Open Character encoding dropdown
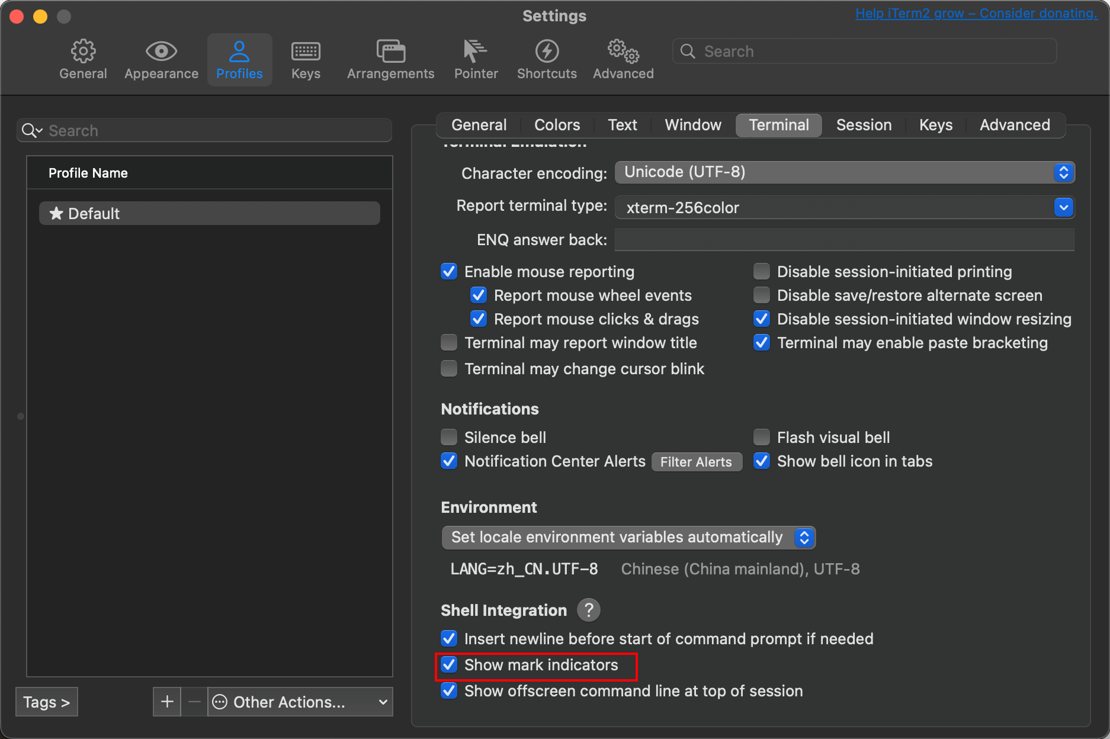This screenshot has height=739, width=1110. pyautogui.click(x=845, y=172)
